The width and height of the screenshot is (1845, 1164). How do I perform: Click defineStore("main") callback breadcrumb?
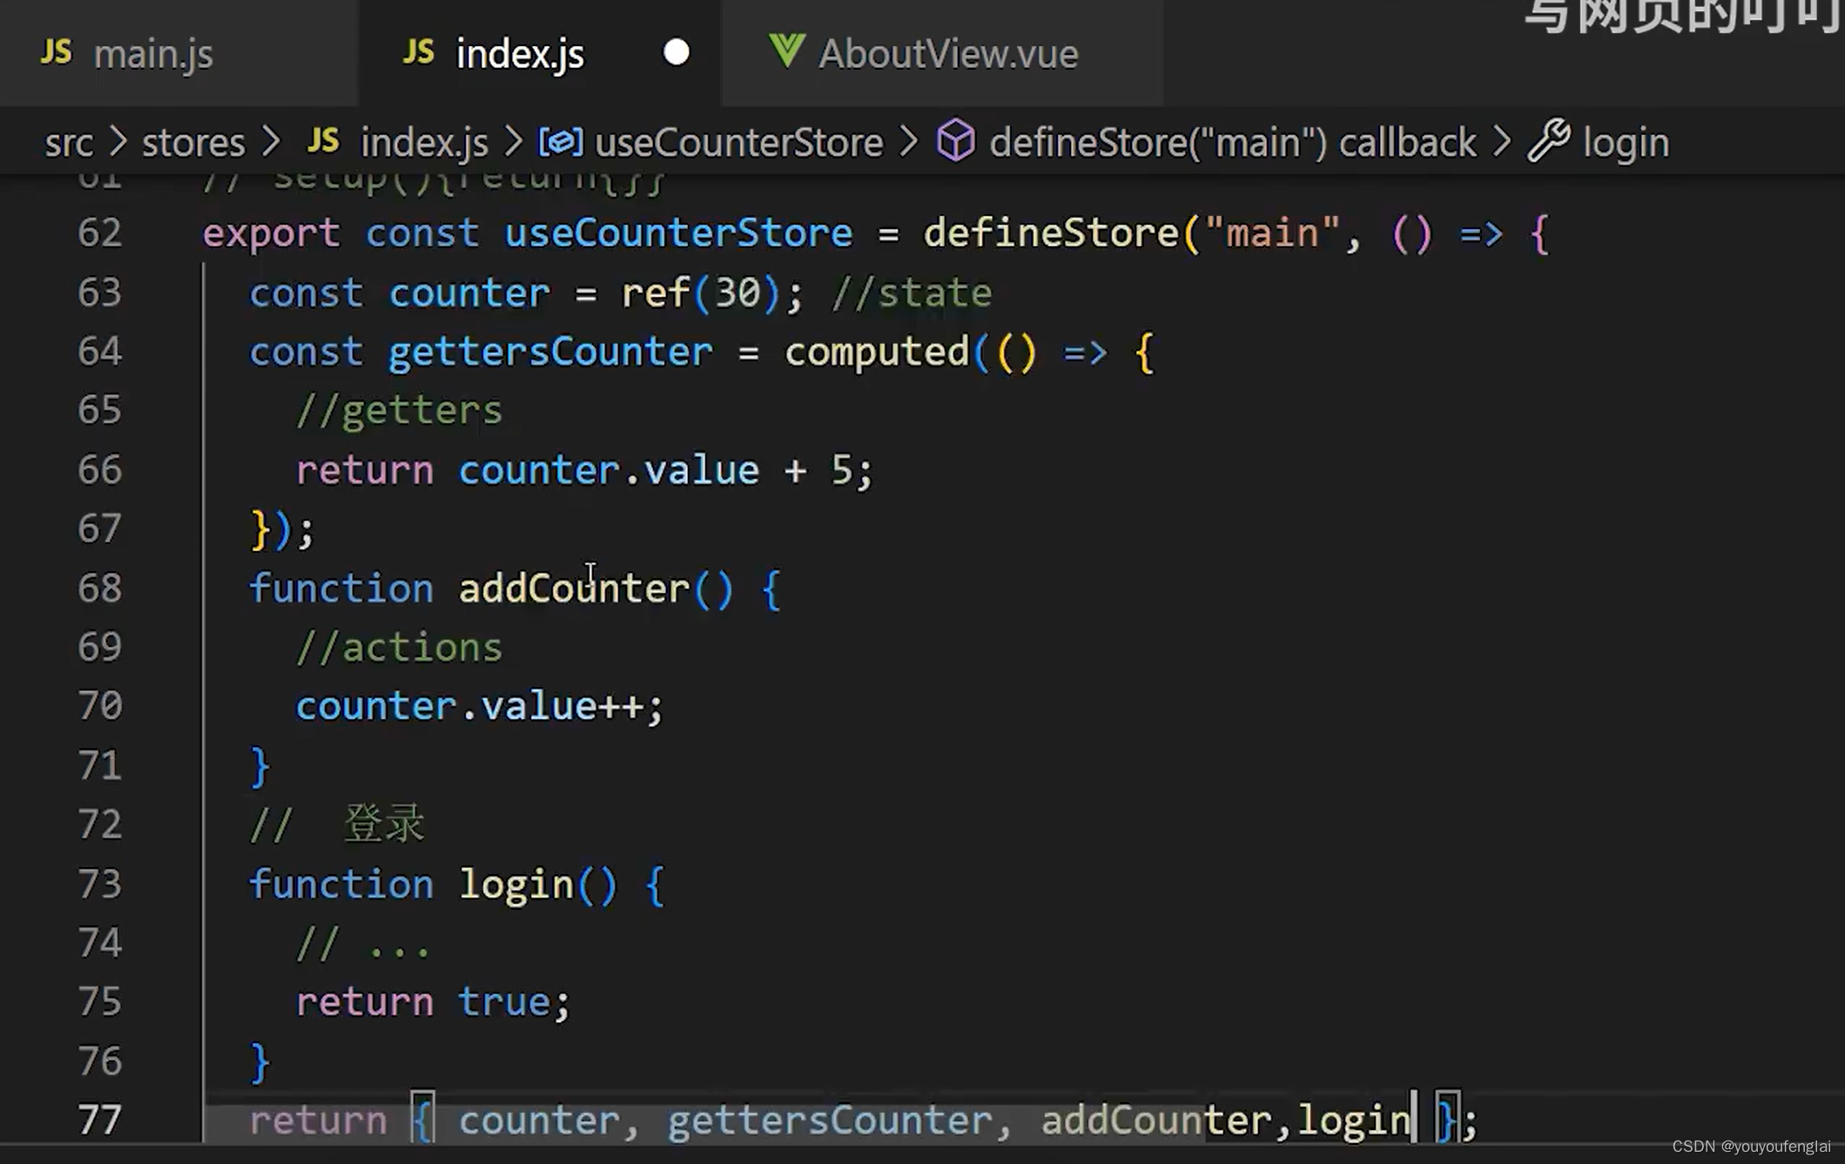coord(1233,143)
